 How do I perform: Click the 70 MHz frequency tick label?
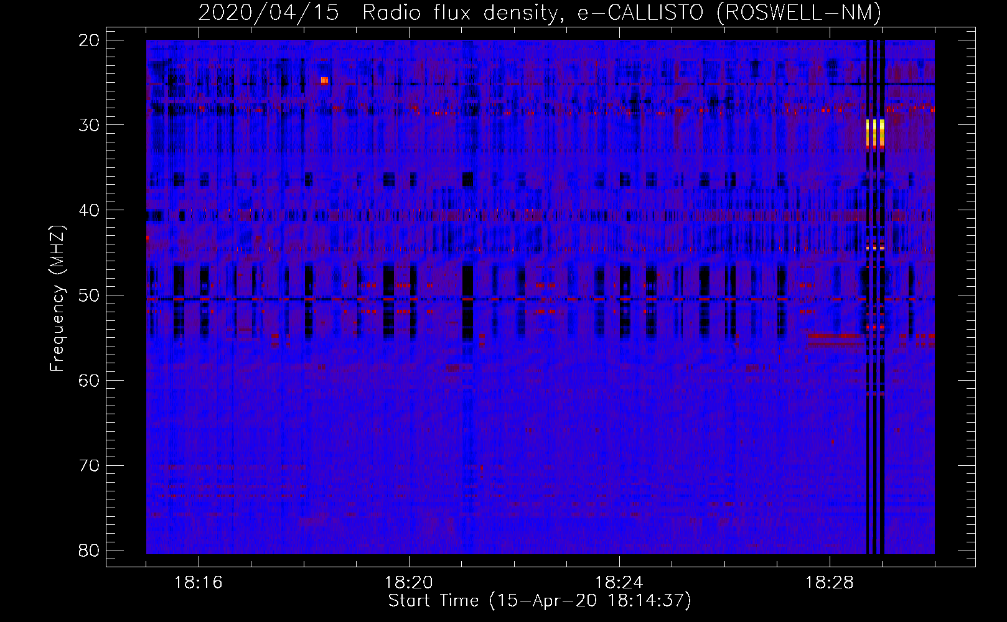[x=90, y=465]
